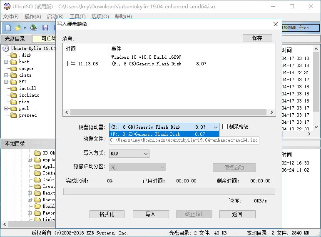The image size is (321, 237).
Task: Click the 时间 column header in message list
Action: 71,49
